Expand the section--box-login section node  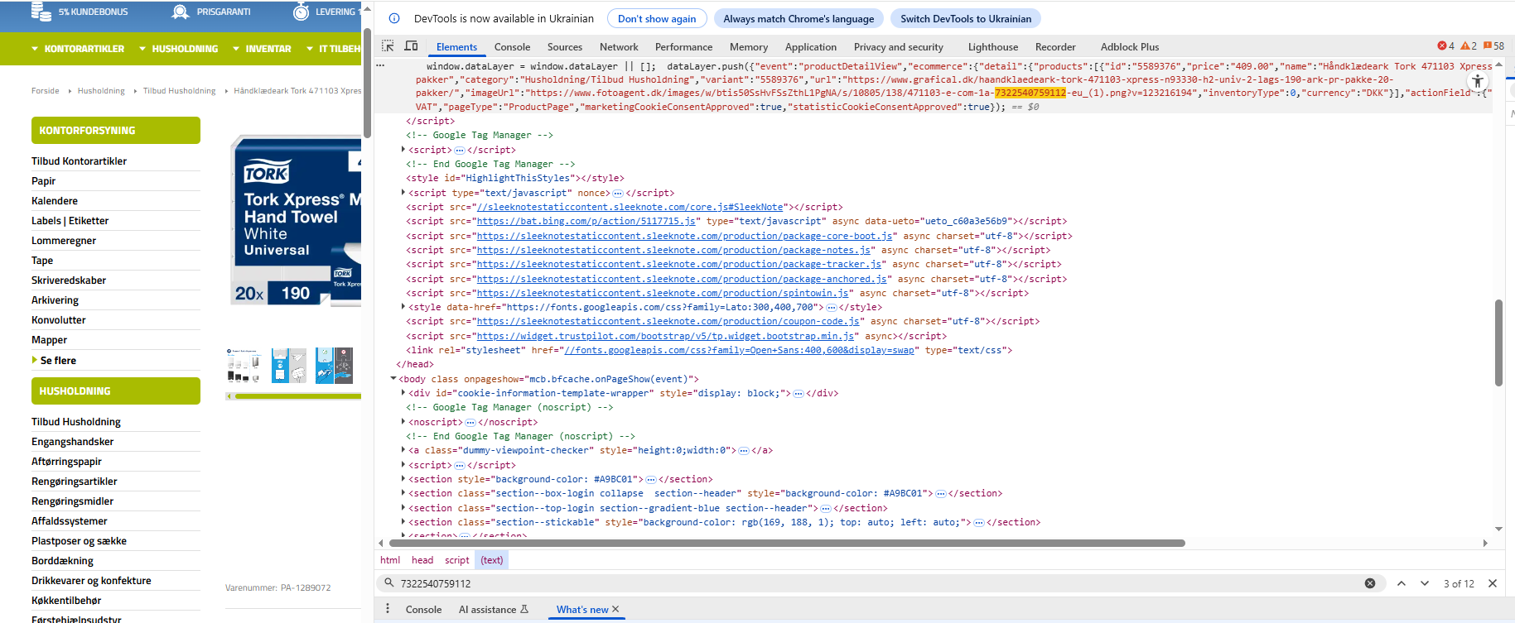tap(403, 493)
